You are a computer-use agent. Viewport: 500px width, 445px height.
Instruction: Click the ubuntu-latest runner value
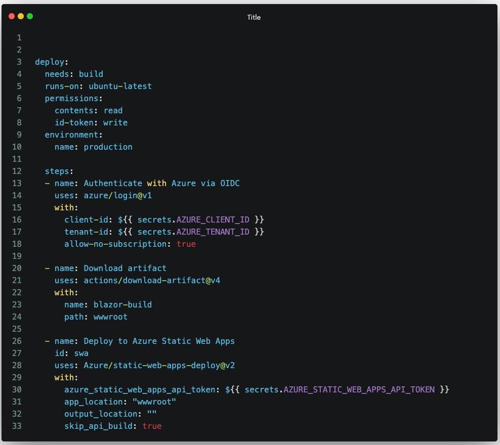click(120, 86)
